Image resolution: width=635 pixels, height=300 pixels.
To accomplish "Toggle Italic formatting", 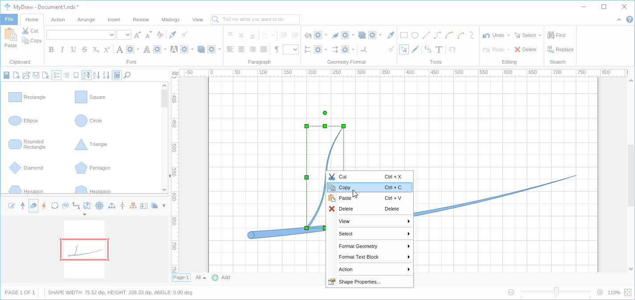I will [x=62, y=49].
